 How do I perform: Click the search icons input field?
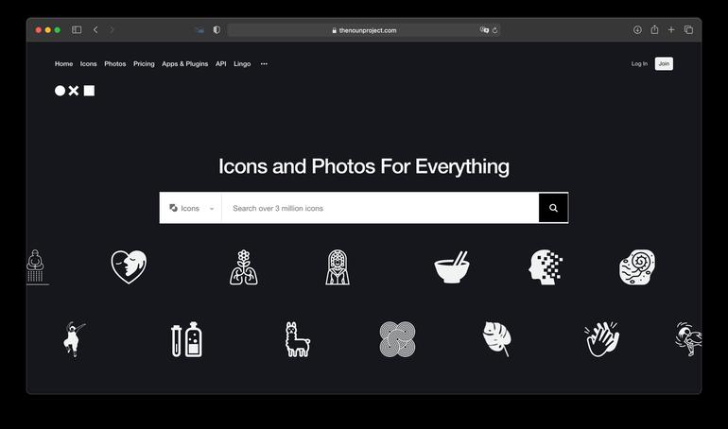click(380, 208)
